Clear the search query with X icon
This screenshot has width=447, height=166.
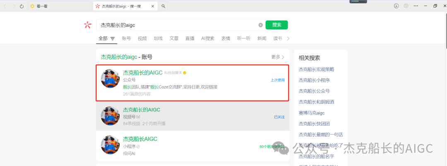(261, 25)
